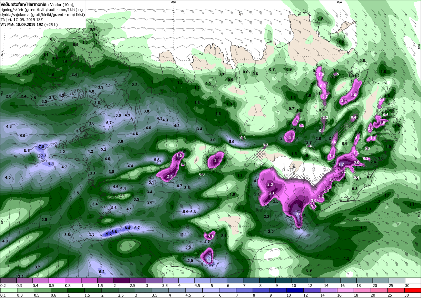Click the '6.7' precipitation value on the map
The height and width of the screenshot is (298, 421).
pyautogui.click(x=137, y=228)
